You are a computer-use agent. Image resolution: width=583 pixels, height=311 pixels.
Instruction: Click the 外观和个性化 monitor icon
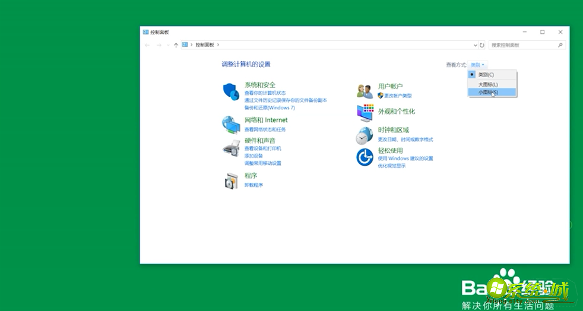pyautogui.click(x=365, y=113)
